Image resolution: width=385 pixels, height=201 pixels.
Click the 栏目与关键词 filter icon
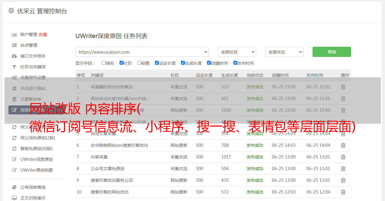click(14, 67)
